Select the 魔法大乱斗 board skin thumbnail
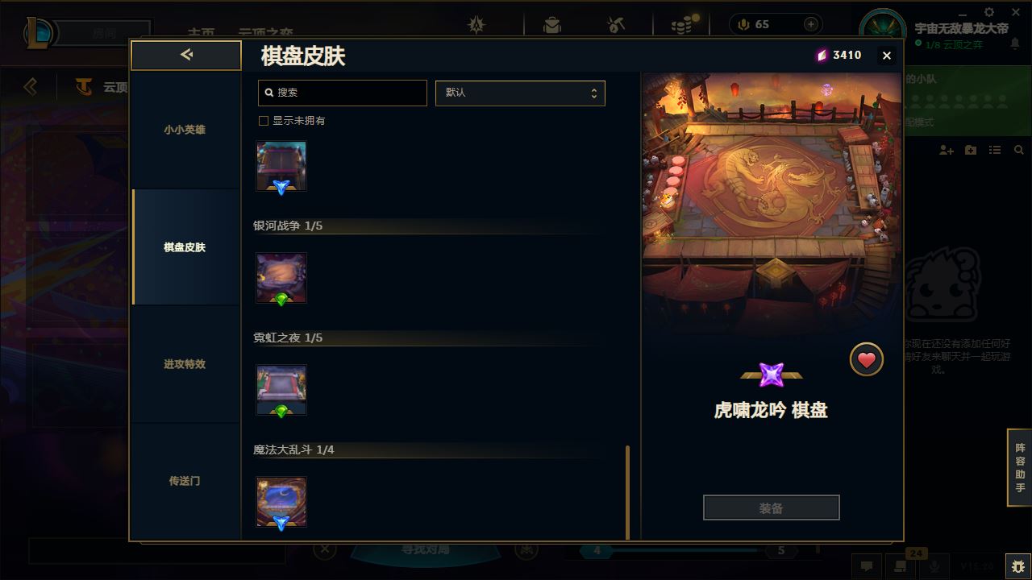 coord(281,503)
